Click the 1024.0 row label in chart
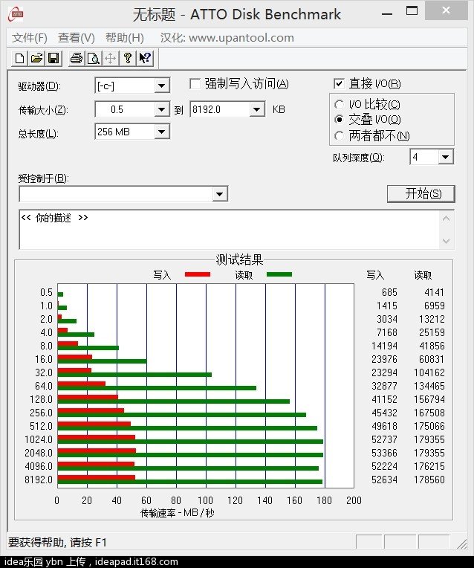 click(x=39, y=440)
